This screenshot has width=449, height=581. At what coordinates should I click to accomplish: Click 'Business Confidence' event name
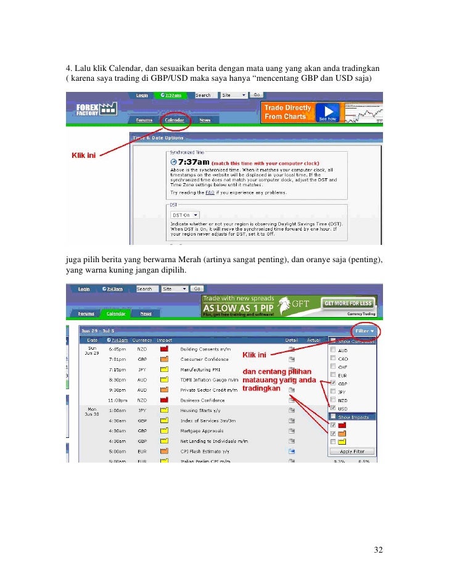point(202,400)
